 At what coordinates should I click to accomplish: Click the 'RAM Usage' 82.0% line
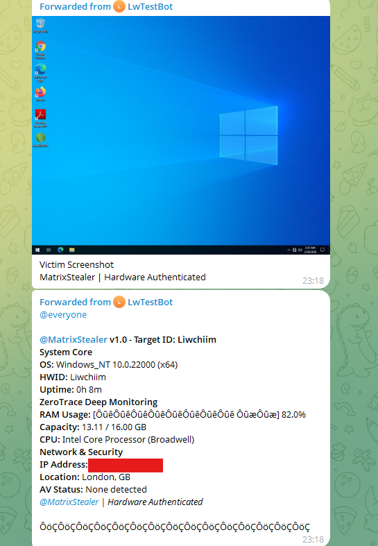pyautogui.click(x=173, y=414)
